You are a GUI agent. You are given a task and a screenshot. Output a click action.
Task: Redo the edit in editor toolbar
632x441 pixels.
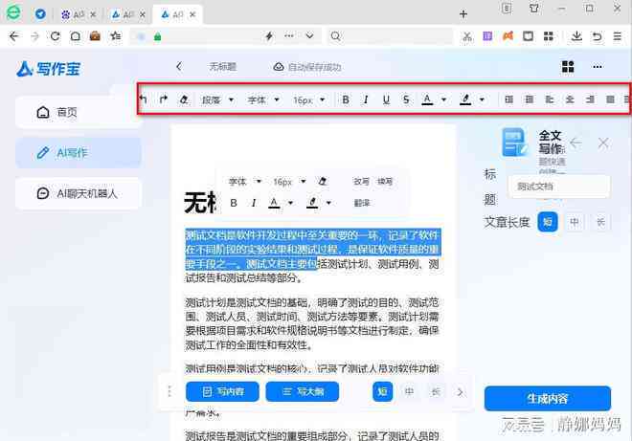coord(163,99)
